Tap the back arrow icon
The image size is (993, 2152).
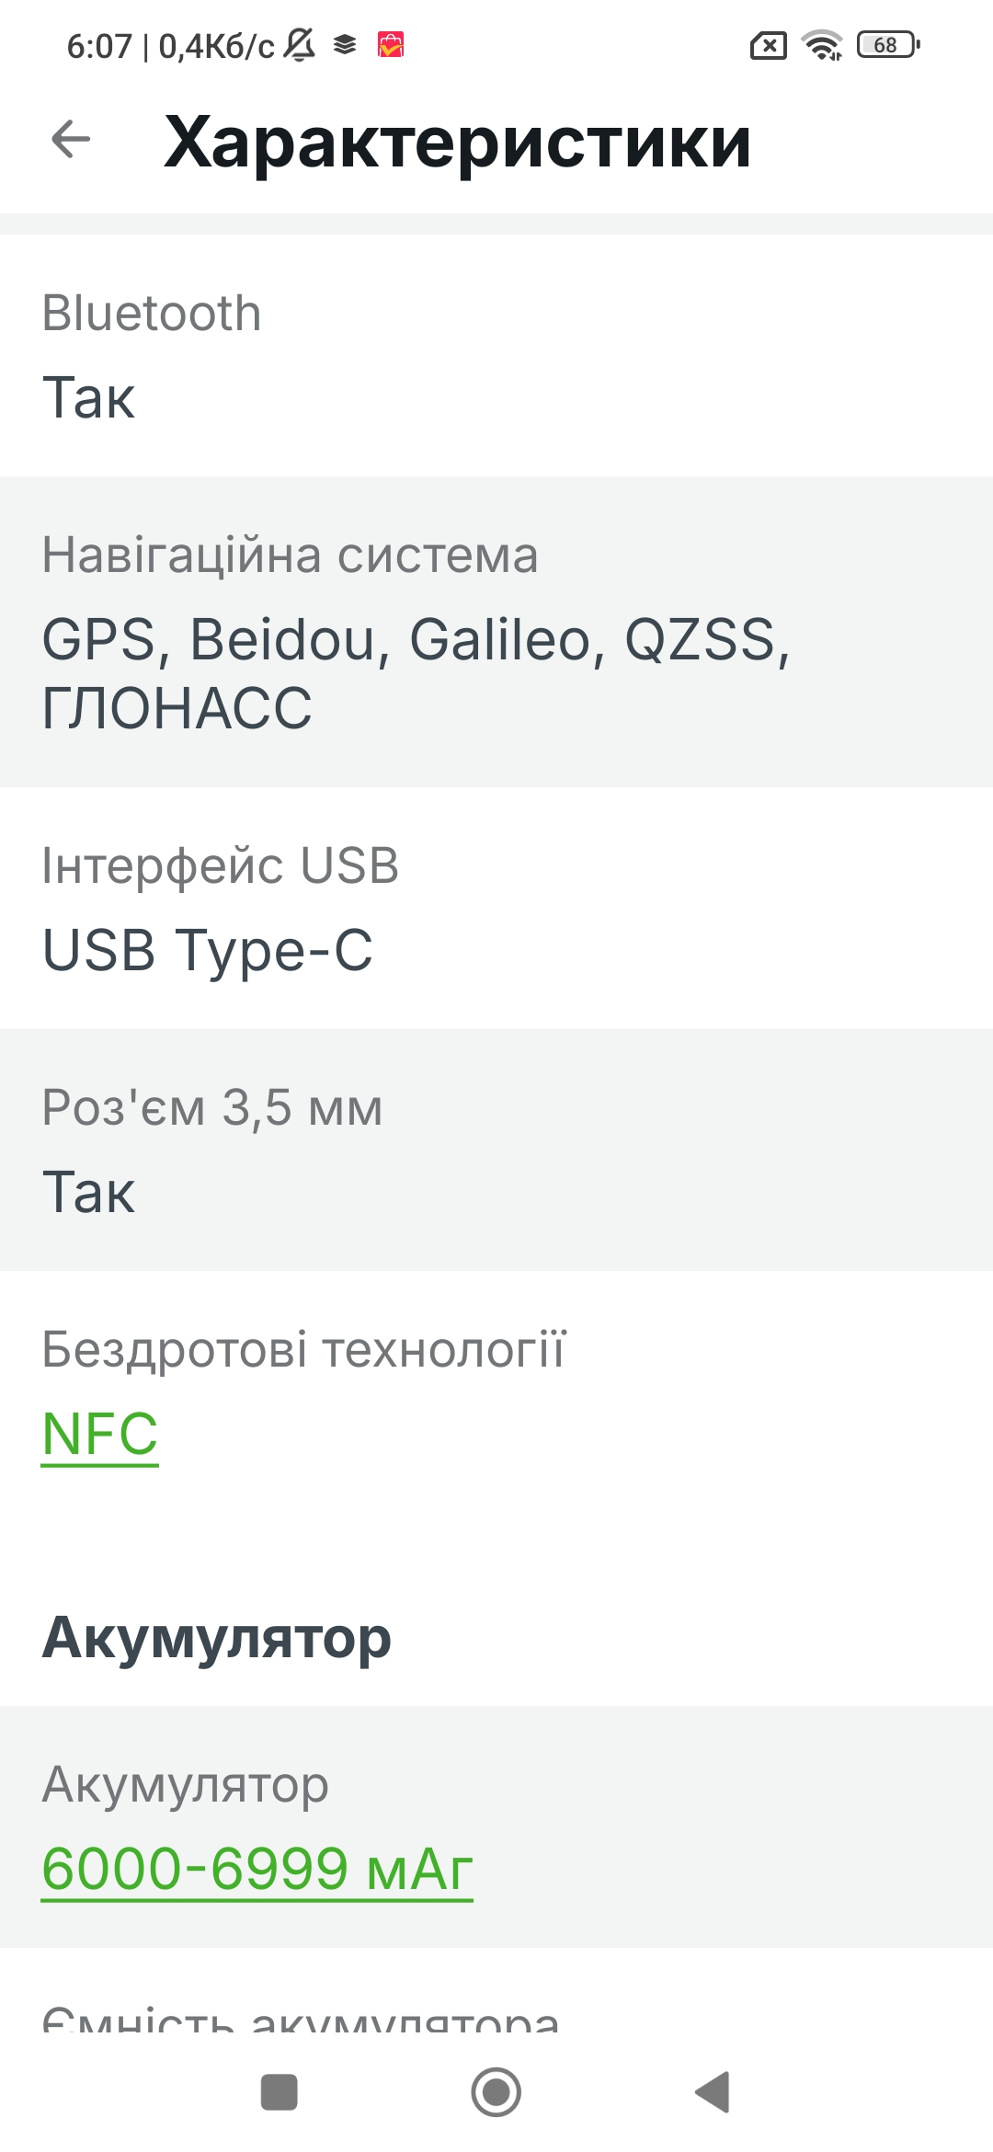pyautogui.click(x=71, y=140)
